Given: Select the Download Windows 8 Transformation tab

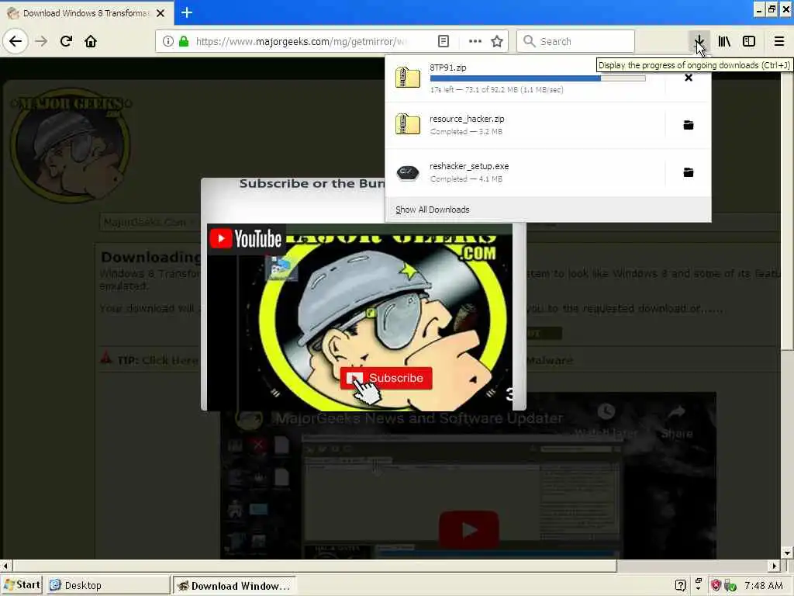Looking at the screenshot, I should (x=87, y=13).
